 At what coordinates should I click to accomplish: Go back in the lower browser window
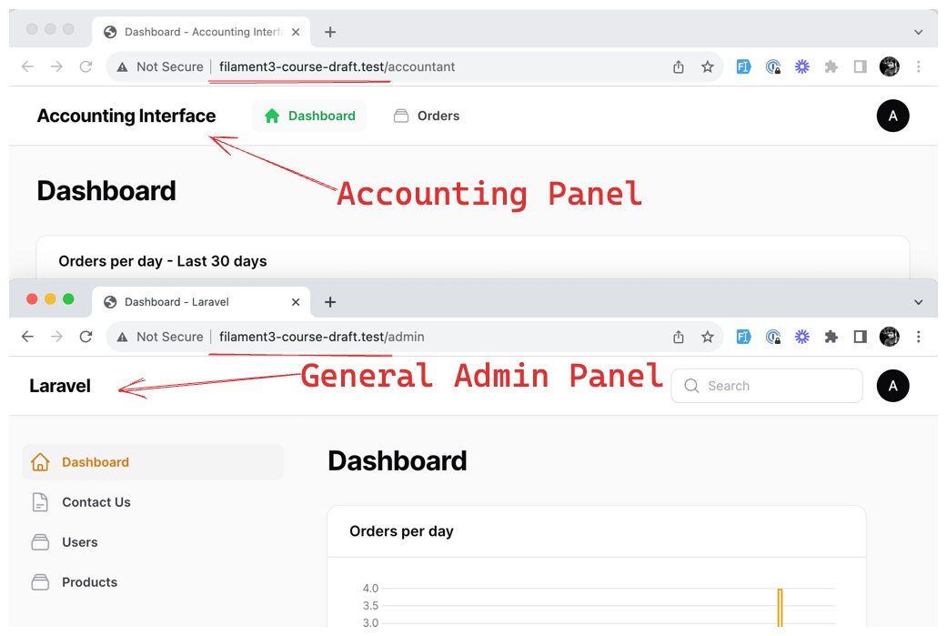[28, 337]
